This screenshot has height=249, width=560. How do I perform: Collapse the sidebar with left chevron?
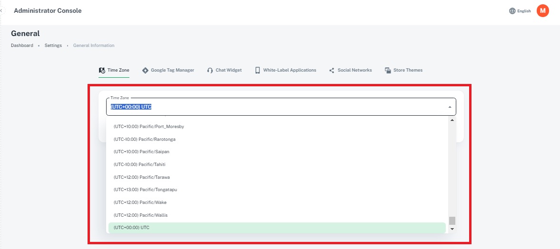click(x=1, y=10)
